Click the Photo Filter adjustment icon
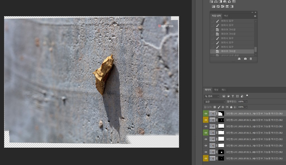 pyautogui.click(x=225, y=2)
